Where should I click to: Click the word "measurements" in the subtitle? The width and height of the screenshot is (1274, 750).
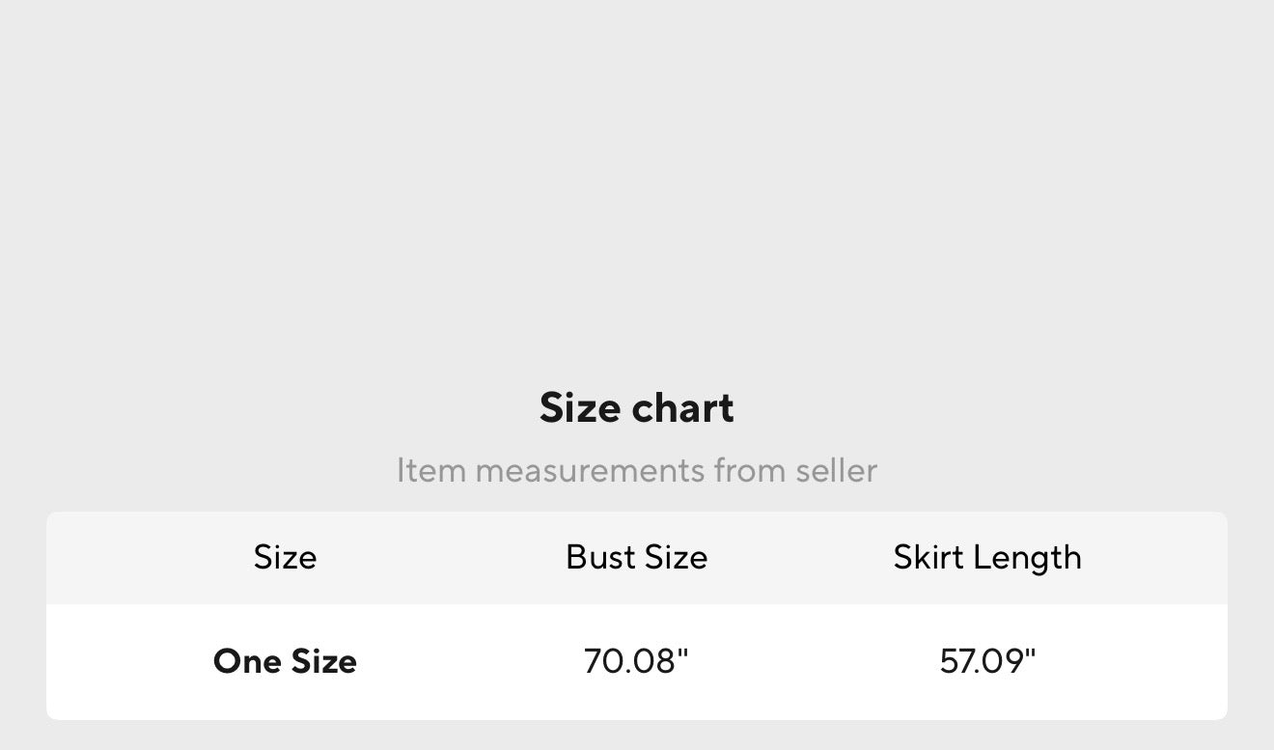click(x=591, y=471)
